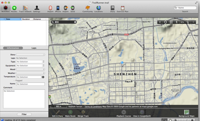Open the Mood dropdown
The height and width of the screenshot is (121, 200).
pos(30,69)
